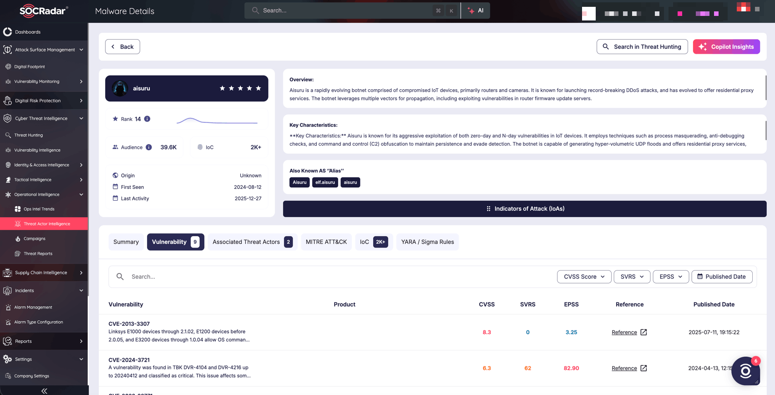Click Search in Threat Hunting button
Viewport: 775px width, 395px height.
[x=642, y=46]
